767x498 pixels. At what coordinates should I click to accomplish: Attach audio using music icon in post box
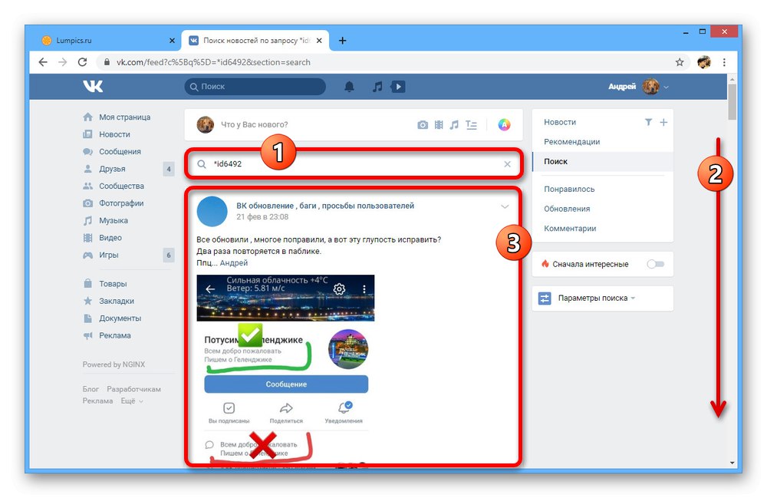(x=454, y=125)
